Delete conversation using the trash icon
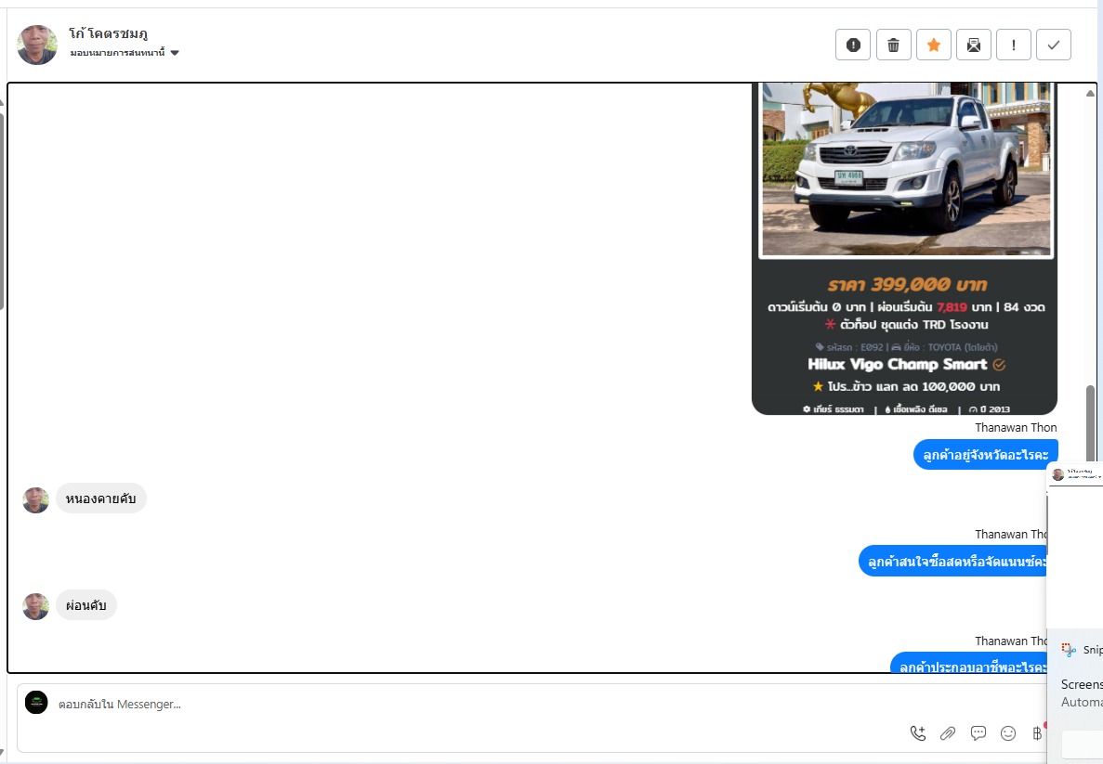 coord(893,45)
